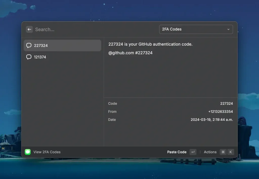
Task: Click the Code field label
Action: 113,104
